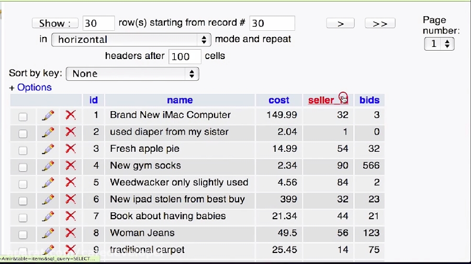
Task: Open the horizontal display mode dropdown
Action: click(131, 40)
